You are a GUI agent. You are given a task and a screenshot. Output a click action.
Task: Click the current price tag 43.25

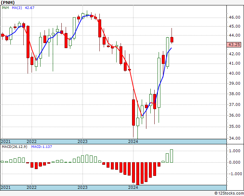pos(234,45)
